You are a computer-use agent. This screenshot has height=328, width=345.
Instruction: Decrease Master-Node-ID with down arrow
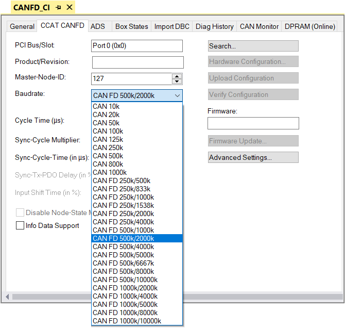click(x=177, y=81)
